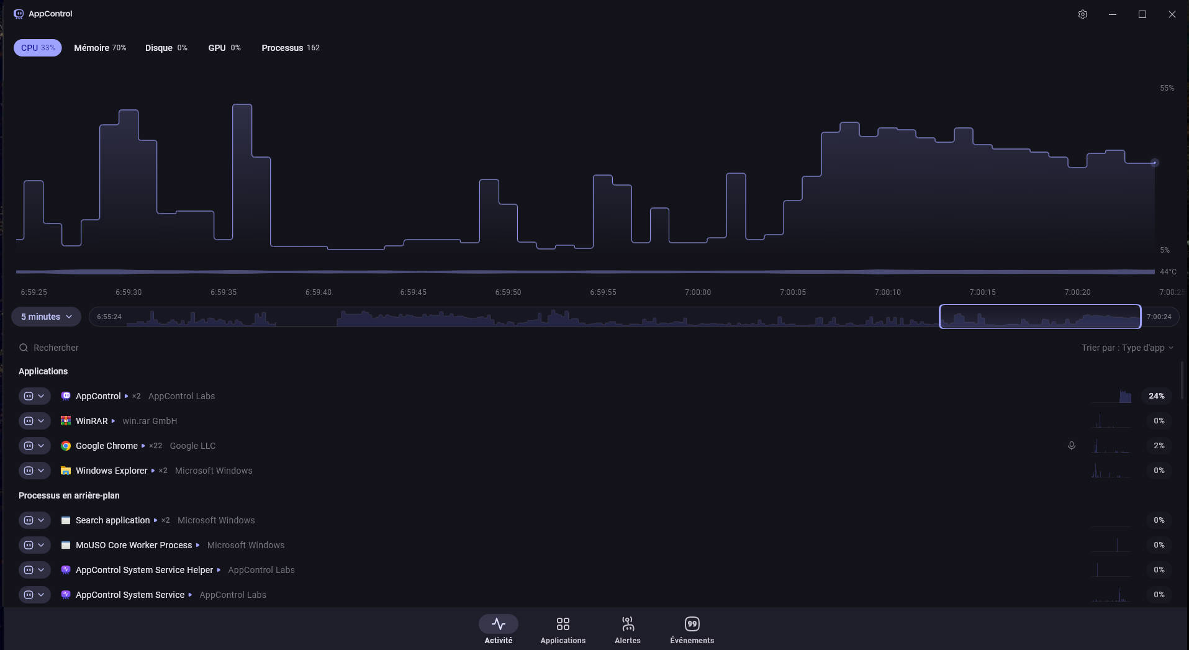Open the control dropdown for AppControl System Service Helper
The image size is (1189, 650).
tap(35, 570)
